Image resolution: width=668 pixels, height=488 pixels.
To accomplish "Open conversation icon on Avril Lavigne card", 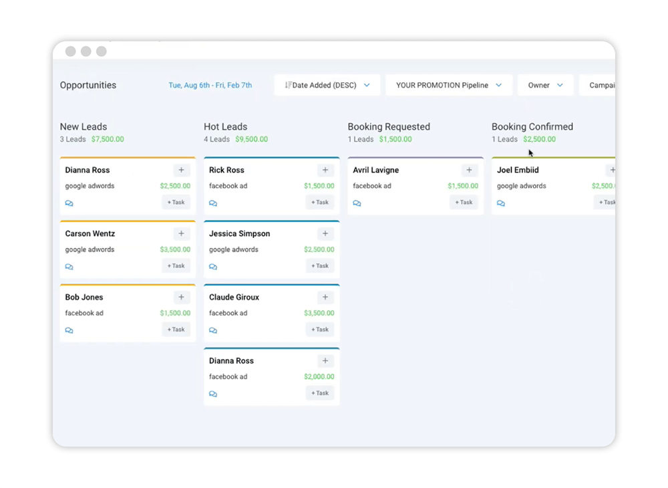I will pos(357,203).
